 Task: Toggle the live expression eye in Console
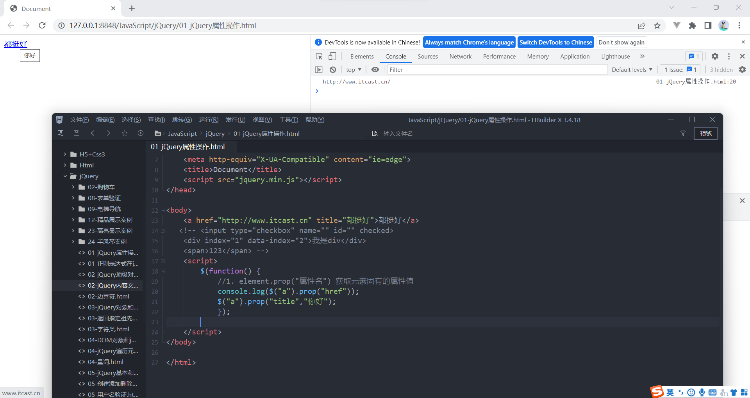375,69
